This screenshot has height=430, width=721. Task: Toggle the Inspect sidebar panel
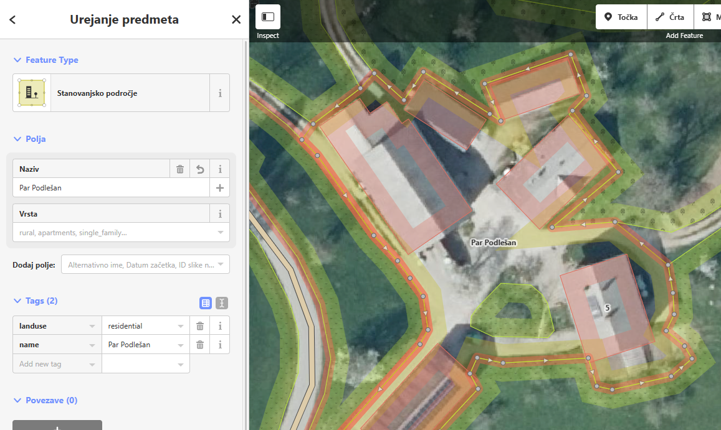(x=268, y=17)
